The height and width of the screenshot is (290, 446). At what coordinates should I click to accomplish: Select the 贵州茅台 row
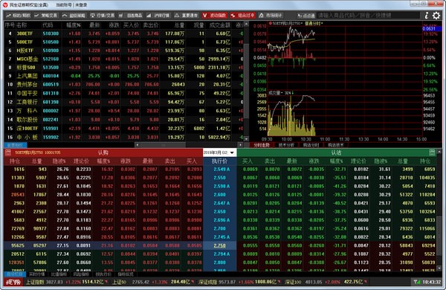click(x=123, y=85)
